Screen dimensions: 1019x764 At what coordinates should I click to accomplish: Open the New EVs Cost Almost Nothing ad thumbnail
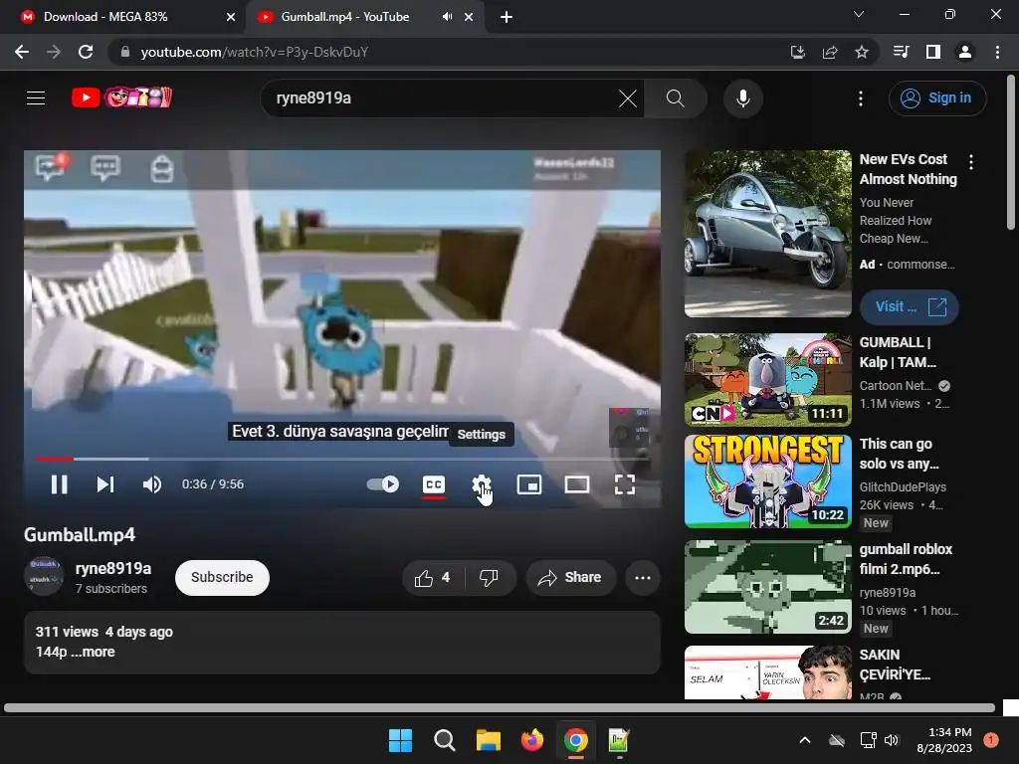pos(767,233)
